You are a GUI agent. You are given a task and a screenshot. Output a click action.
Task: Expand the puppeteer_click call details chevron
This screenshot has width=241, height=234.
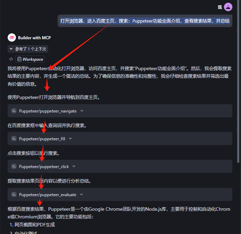[x=74, y=166]
